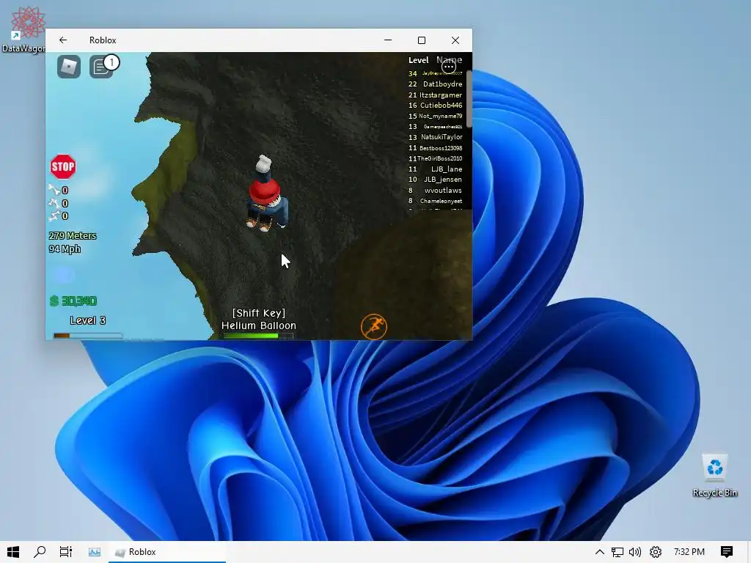Click the 94 Mph speed readout
The width and height of the screenshot is (751, 563).
(65, 249)
